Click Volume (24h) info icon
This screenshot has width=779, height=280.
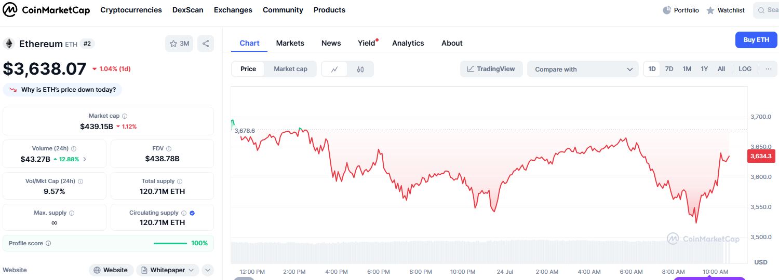click(74, 149)
